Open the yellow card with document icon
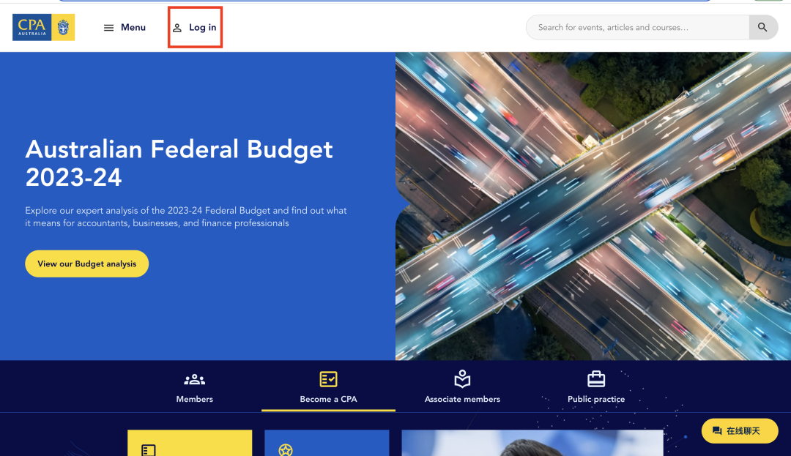This screenshot has height=456, width=791. point(190,443)
